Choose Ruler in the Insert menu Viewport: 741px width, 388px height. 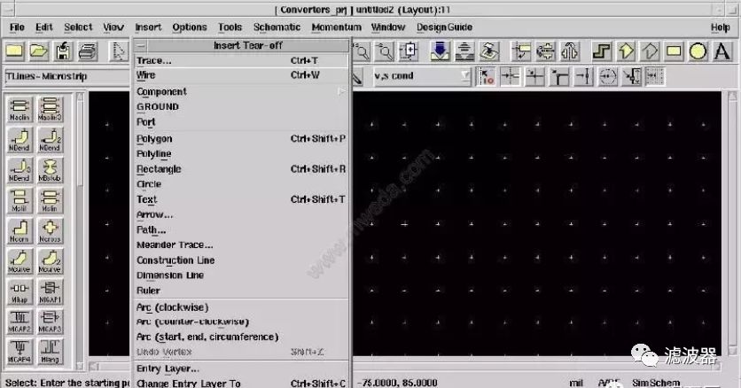241,291
